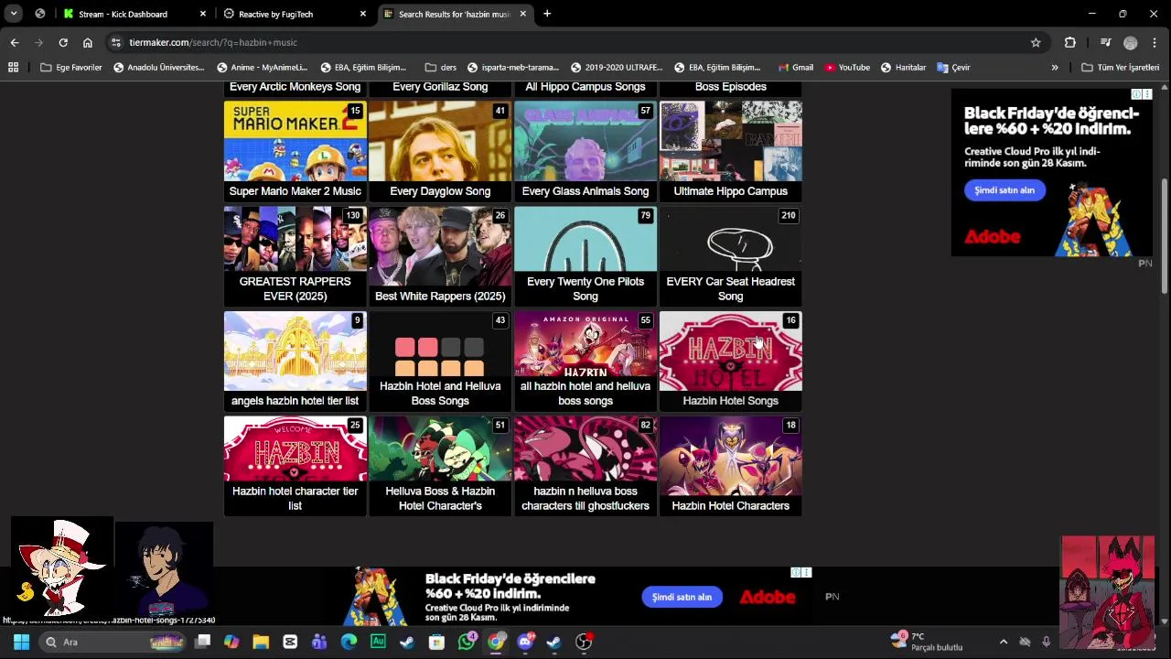
Task: Open File Explorer on the taskbar
Action: click(261, 642)
